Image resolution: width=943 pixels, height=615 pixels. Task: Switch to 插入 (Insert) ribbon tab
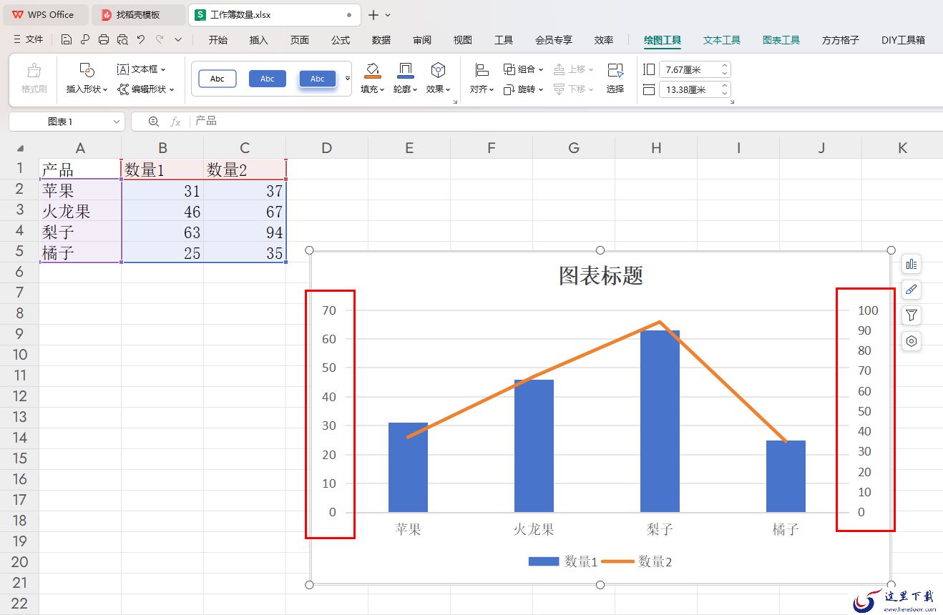pos(259,40)
